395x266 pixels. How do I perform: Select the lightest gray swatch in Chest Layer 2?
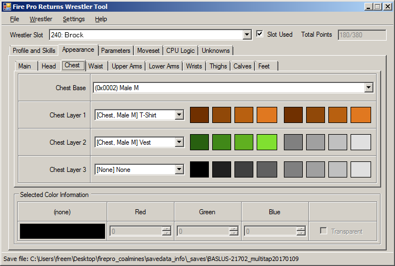(x=361, y=142)
